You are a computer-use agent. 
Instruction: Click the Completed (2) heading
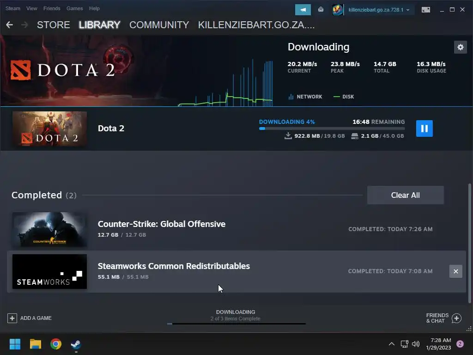click(44, 195)
